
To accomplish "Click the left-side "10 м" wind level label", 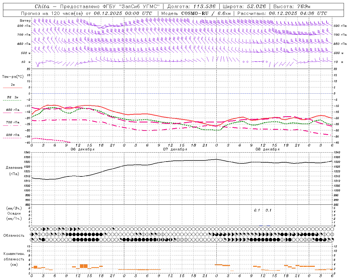I will [x=26, y=62].
